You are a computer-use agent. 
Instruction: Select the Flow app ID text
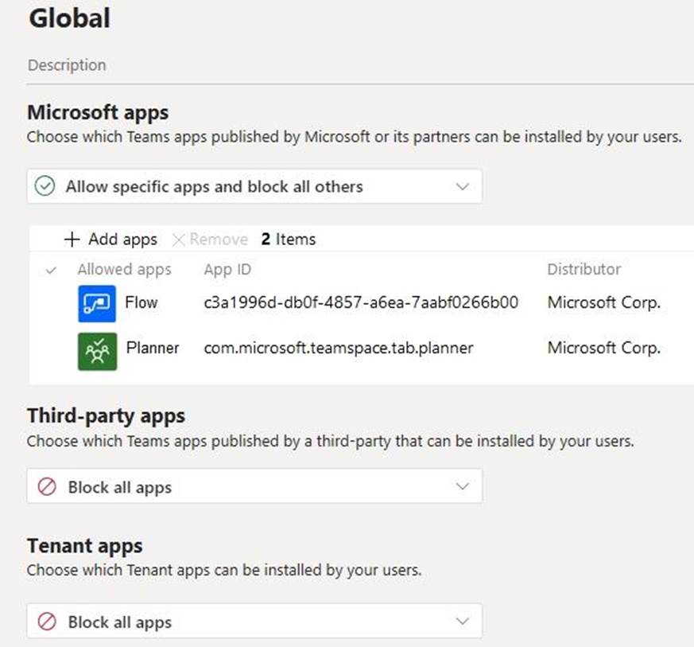[x=361, y=302]
